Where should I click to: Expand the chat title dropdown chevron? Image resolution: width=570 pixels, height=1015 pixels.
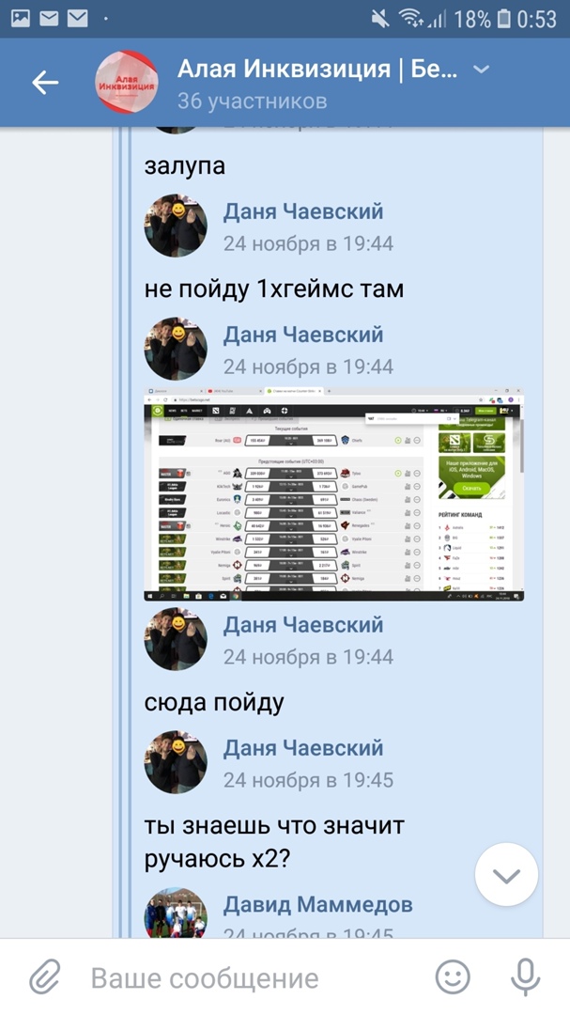[482, 70]
